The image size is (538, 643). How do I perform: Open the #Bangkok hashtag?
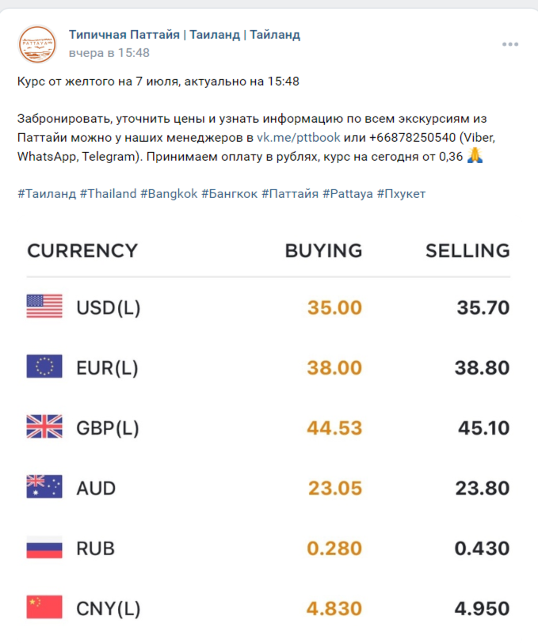click(169, 193)
